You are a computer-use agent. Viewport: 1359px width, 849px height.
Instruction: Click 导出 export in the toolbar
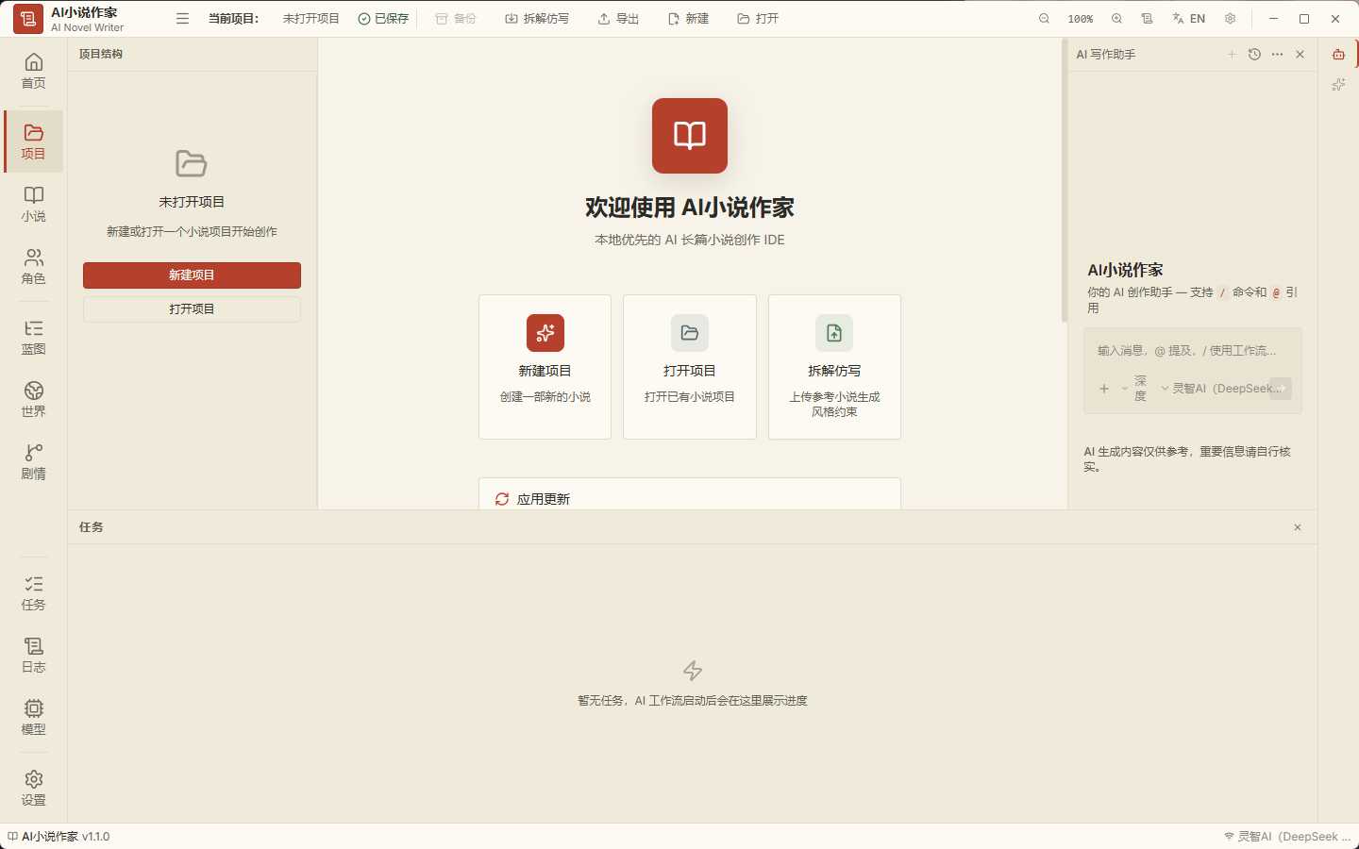618,19
